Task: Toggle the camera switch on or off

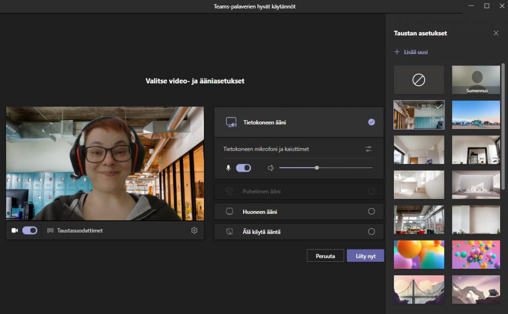Action: coord(30,230)
